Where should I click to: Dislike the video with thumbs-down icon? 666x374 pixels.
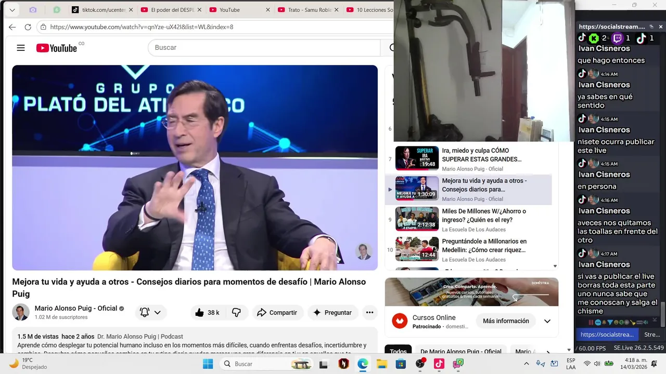236,312
